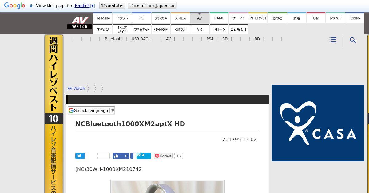Open the PC tab
This screenshot has width=369, height=193.
(x=142, y=18)
